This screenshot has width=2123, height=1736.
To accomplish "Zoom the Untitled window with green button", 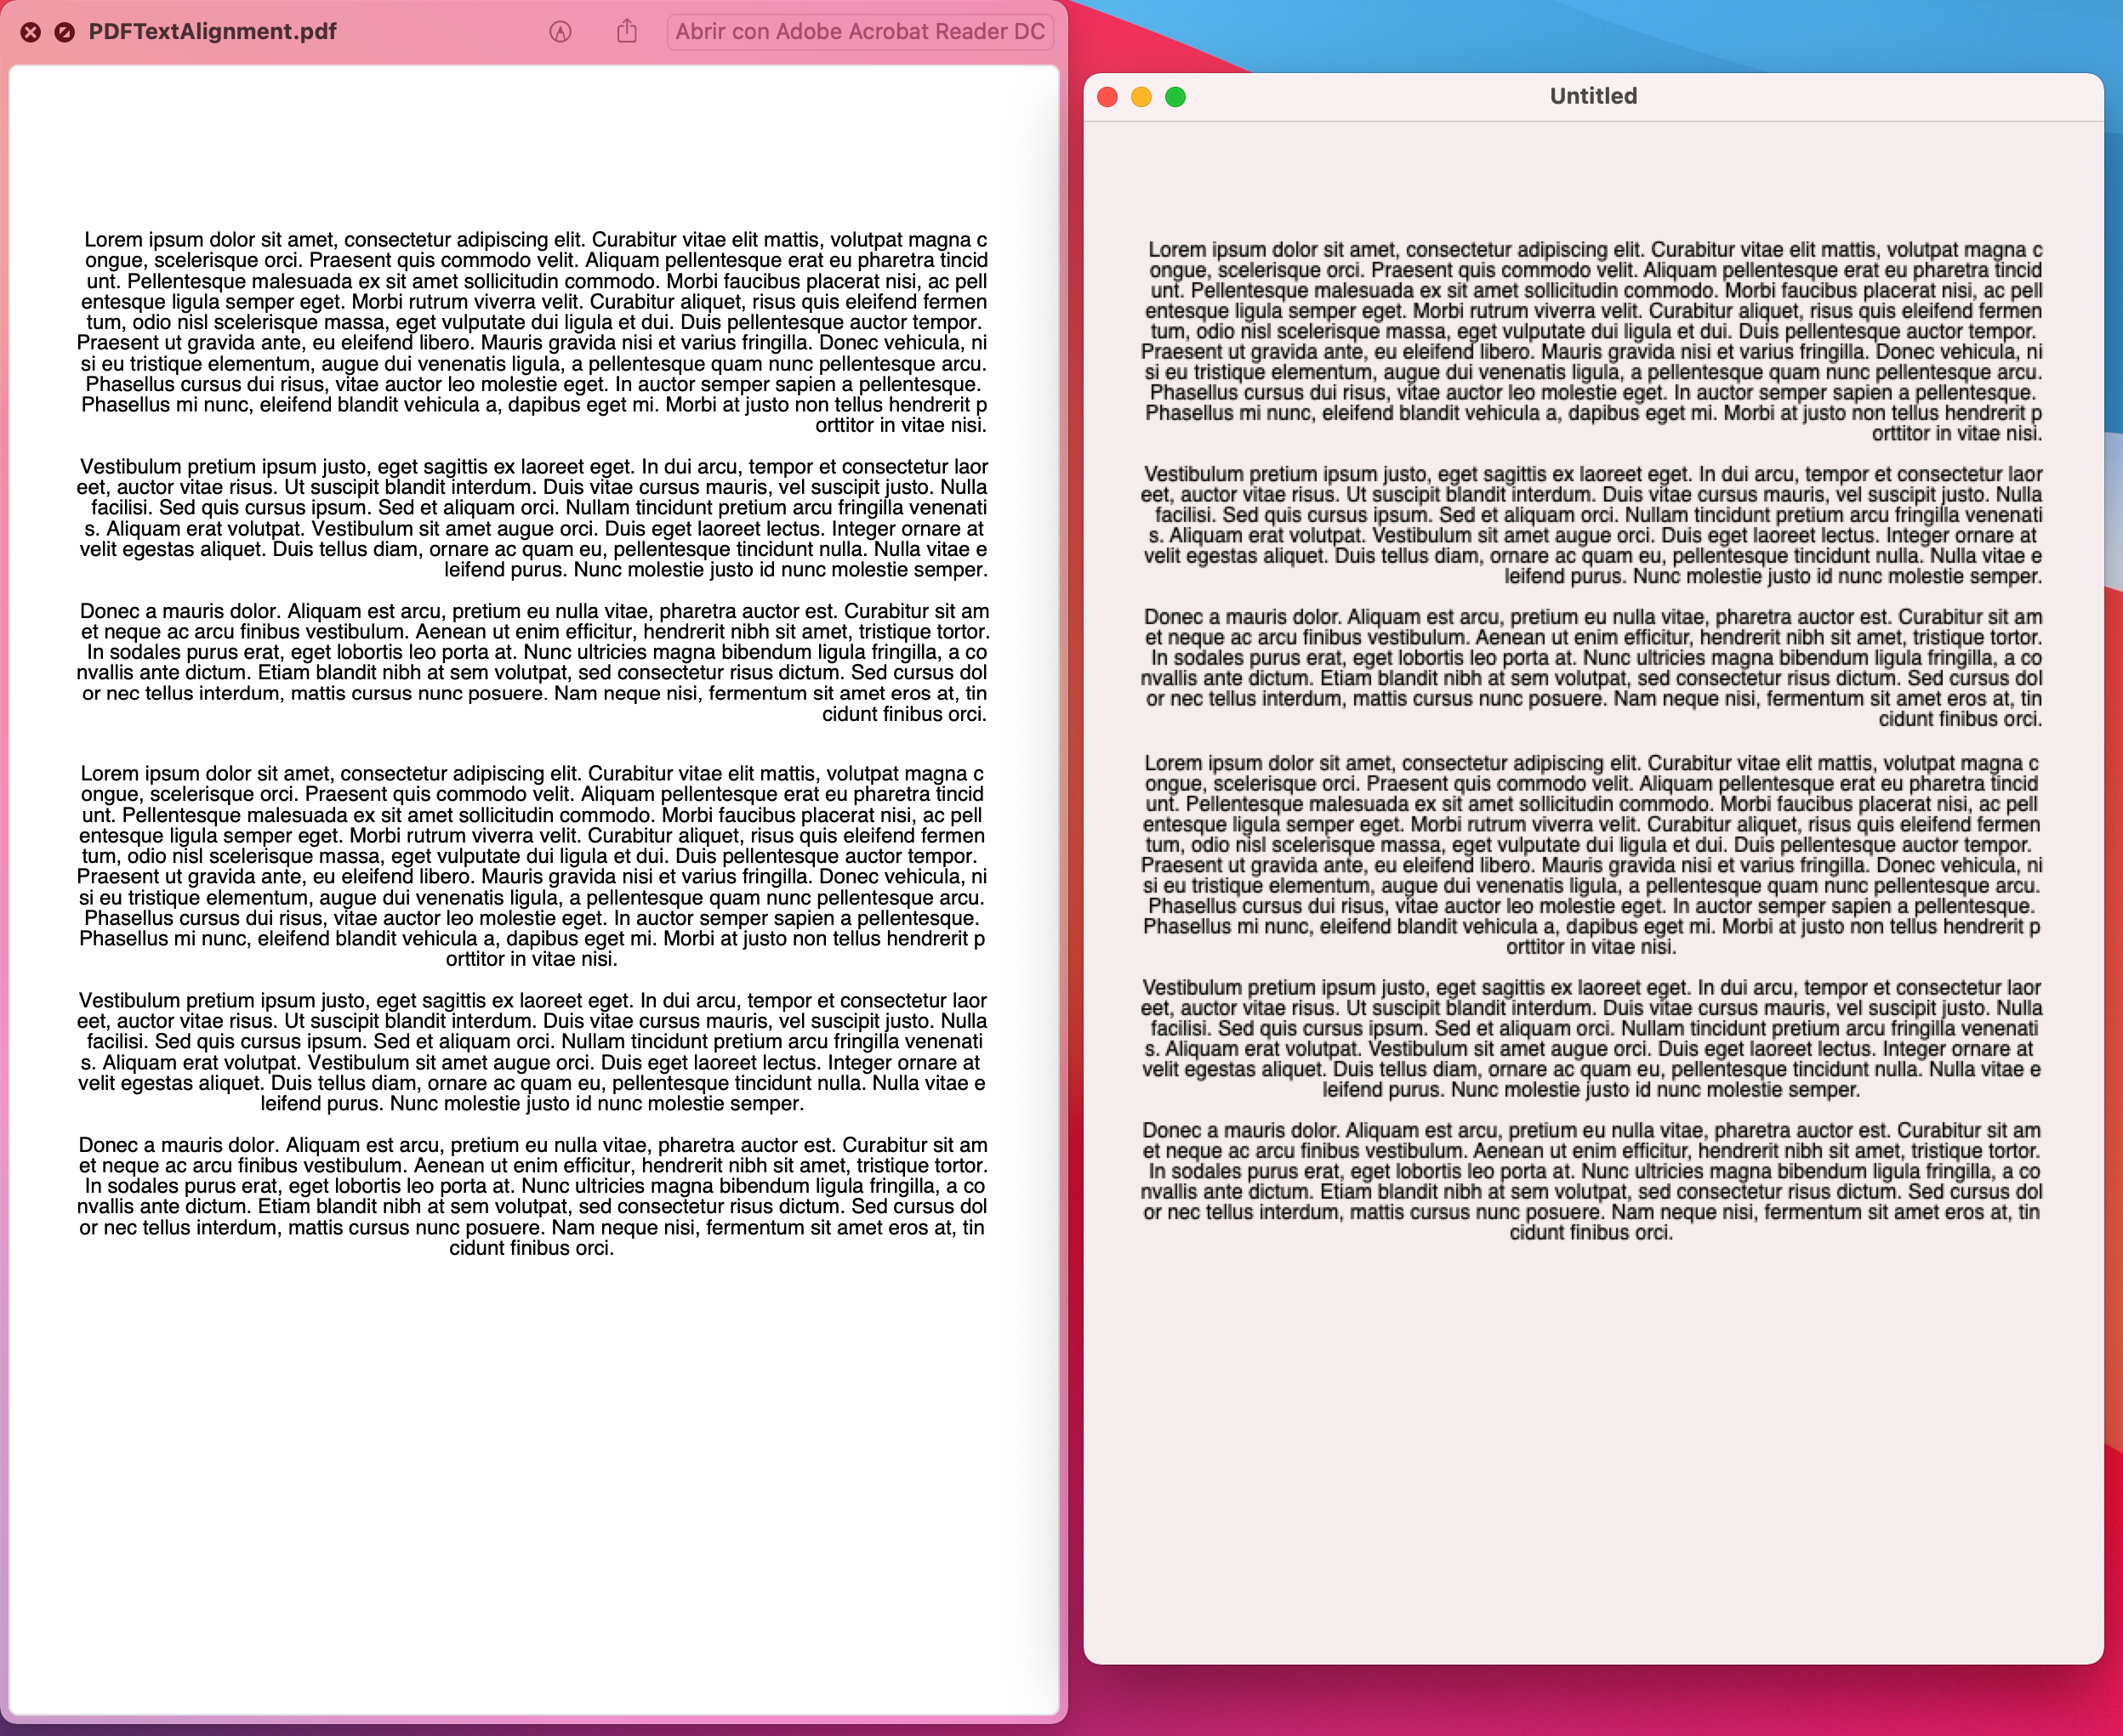I will pyautogui.click(x=1175, y=97).
